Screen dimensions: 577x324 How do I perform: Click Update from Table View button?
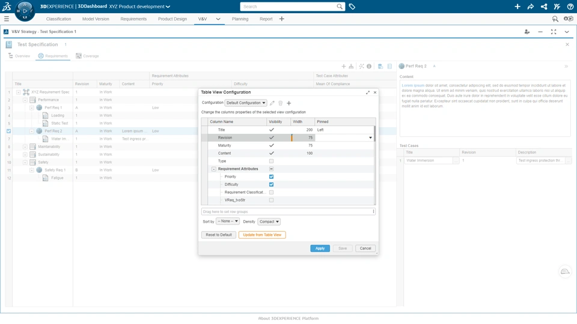point(262,235)
